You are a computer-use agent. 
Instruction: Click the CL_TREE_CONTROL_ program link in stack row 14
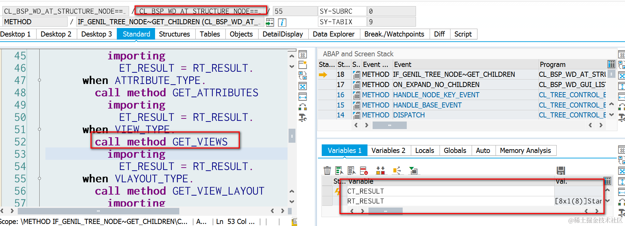click(x=573, y=115)
